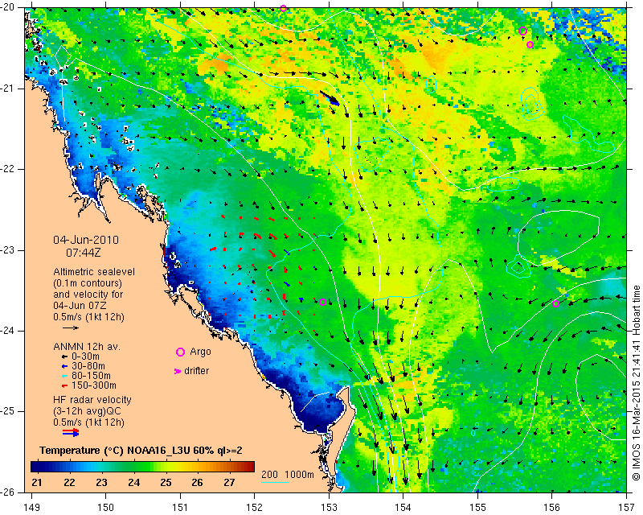
Task: Click the '152' longitude axis label
Action: click(254, 508)
